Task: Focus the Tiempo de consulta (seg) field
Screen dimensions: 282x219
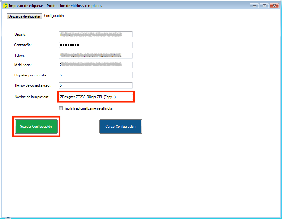Action: pos(96,85)
